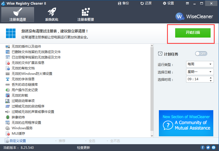219x151 pixels.
Task: Open the 选择日期 星期一 dropdown
Action: tap(200, 72)
